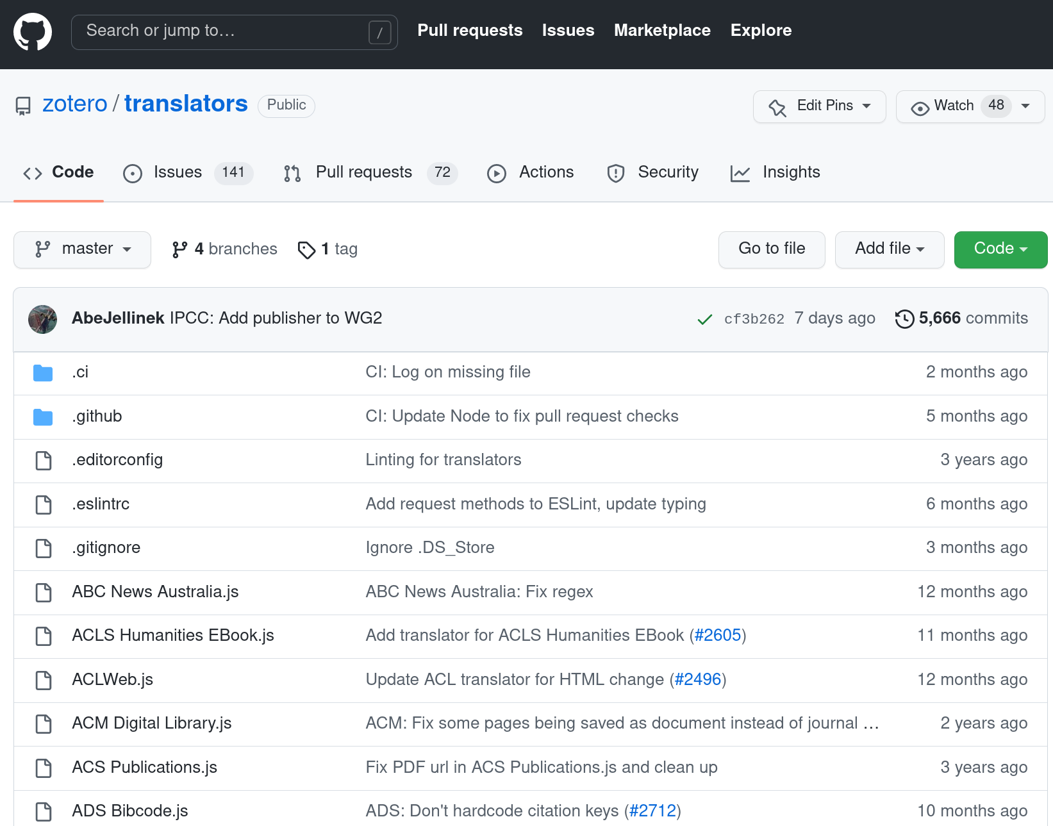The width and height of the screenshot is (1053, 826).
Task: Open the translators repository link
Action: point(186,104)
